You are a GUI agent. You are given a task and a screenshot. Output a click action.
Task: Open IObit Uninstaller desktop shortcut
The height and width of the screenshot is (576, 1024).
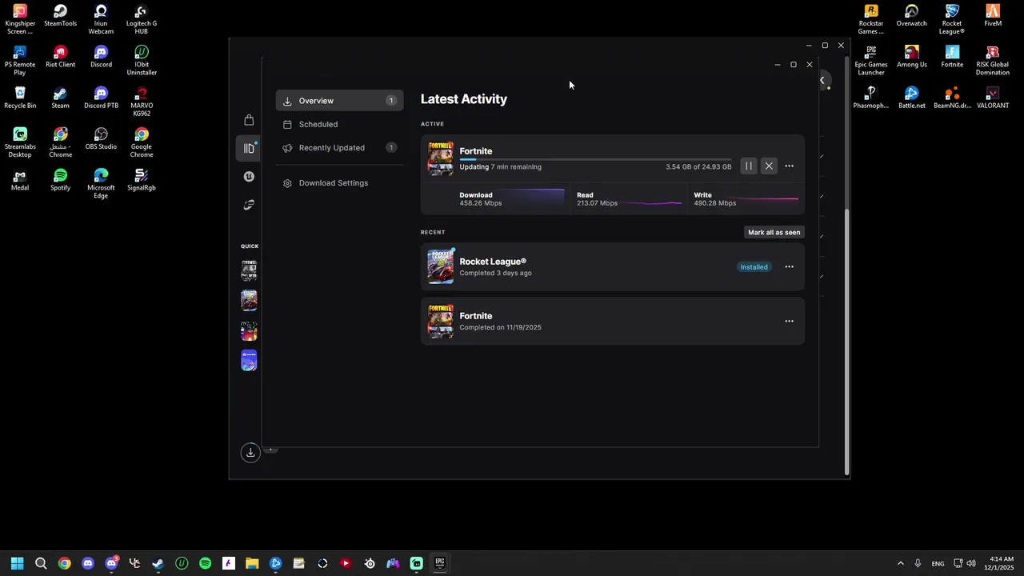point(142,61)
